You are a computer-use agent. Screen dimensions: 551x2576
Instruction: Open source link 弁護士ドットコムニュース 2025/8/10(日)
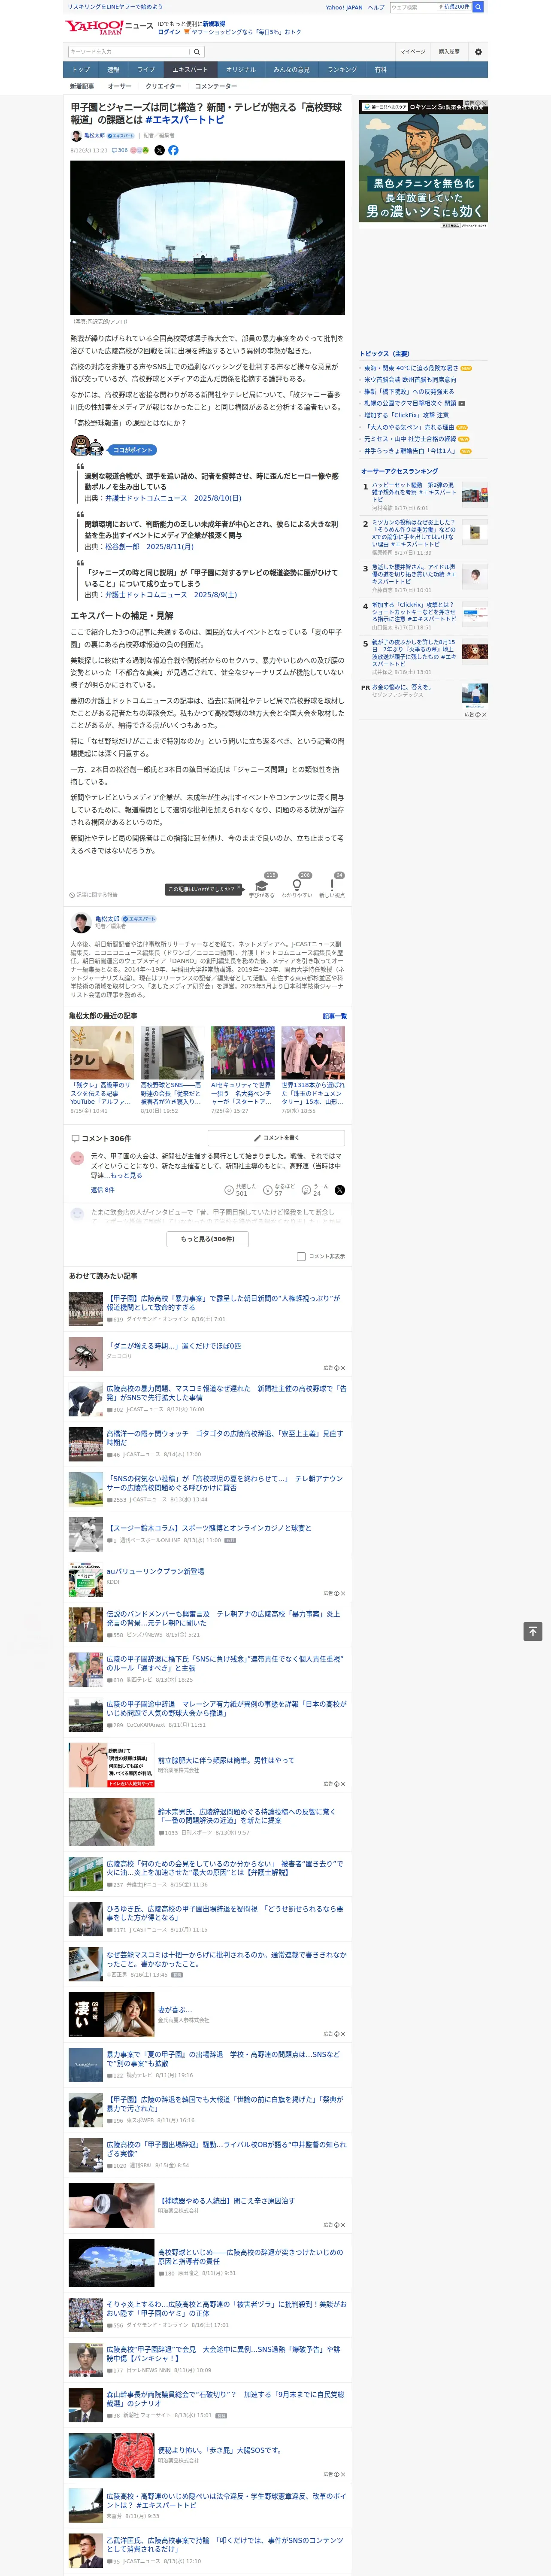(x=173, y=498)
